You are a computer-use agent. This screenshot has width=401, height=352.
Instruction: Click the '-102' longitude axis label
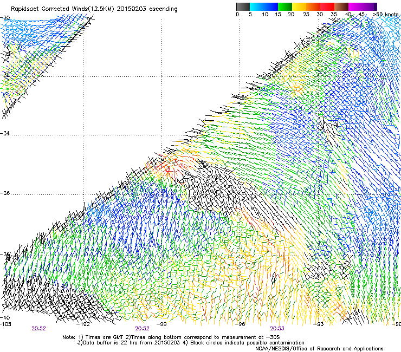point(83,324)
